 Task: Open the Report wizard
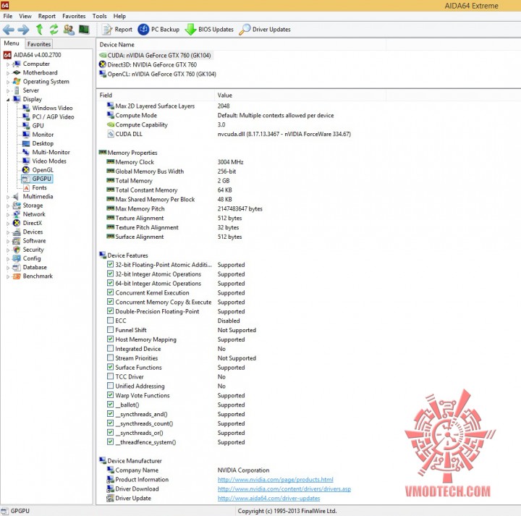[x=117, y=30]
